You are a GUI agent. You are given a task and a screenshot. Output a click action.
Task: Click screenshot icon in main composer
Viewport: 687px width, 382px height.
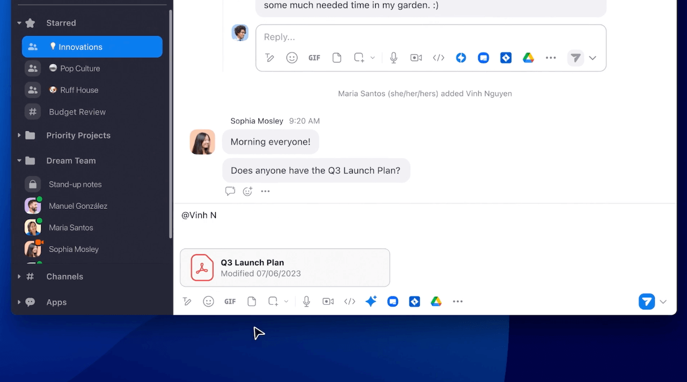(x=274, y=302)
